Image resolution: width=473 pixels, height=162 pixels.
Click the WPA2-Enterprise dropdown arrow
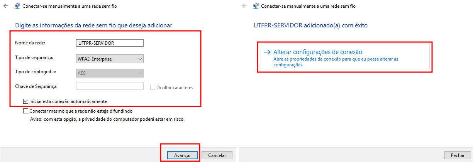140,59
